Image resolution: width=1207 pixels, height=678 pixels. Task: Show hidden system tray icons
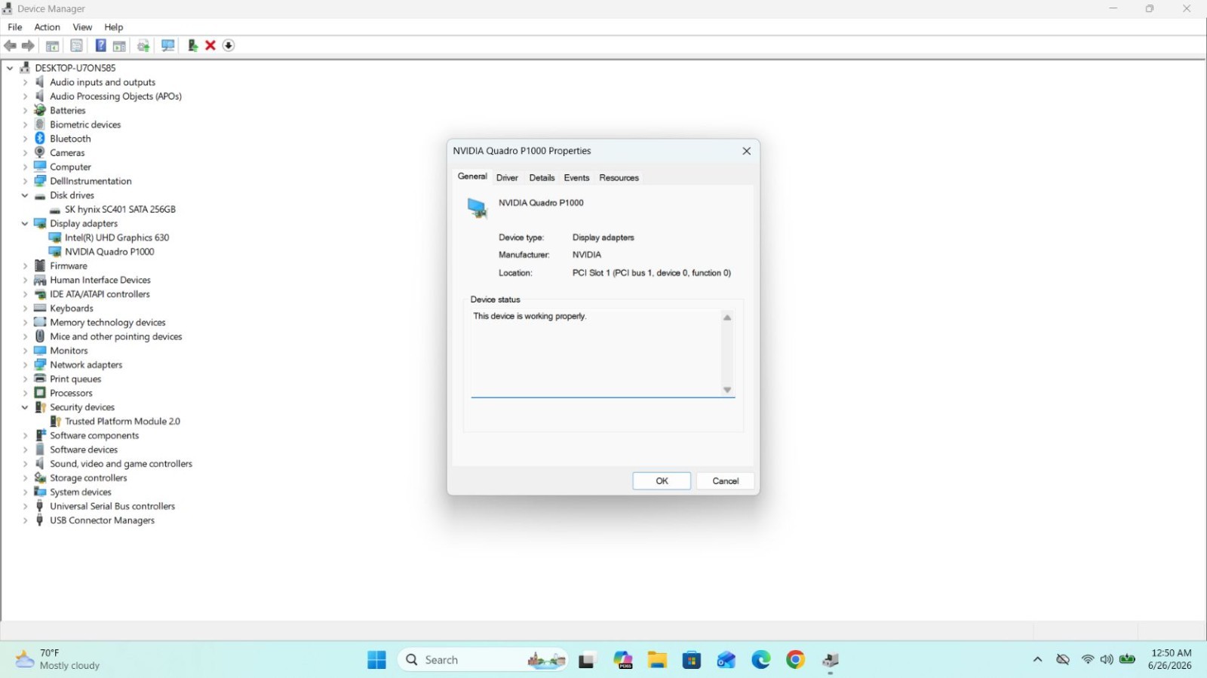(x=1037, y=660)
